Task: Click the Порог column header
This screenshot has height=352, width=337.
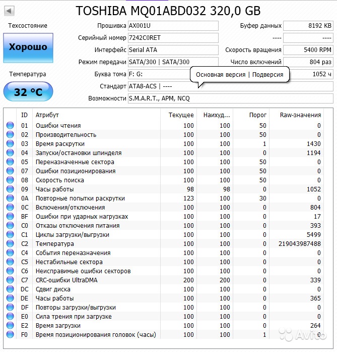Action: (x=251, y=115)
